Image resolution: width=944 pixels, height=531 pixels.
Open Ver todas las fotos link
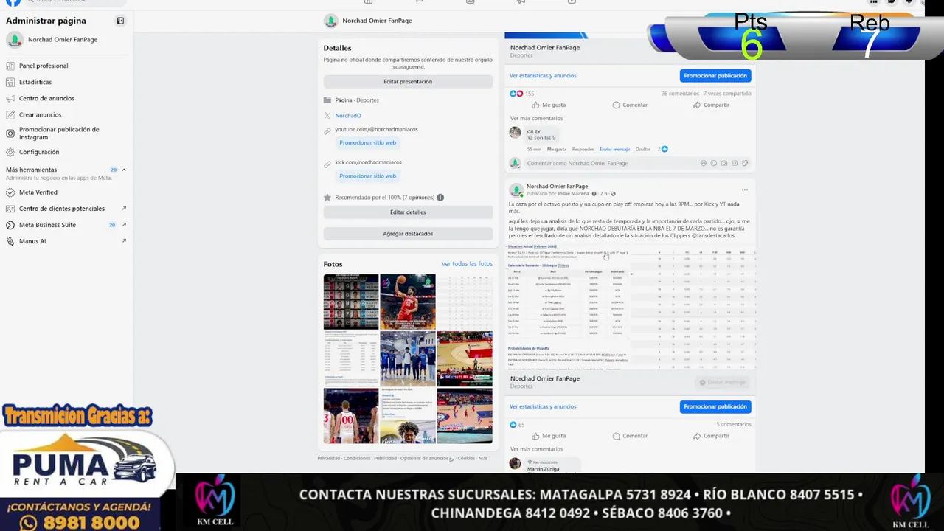coord(467,264)
